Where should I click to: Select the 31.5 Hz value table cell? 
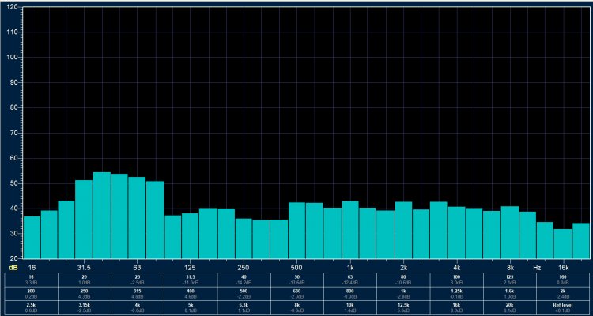(x=190, y=280)
